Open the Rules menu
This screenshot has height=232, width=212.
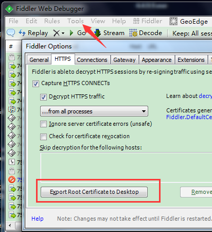click(x=52, y=21)
